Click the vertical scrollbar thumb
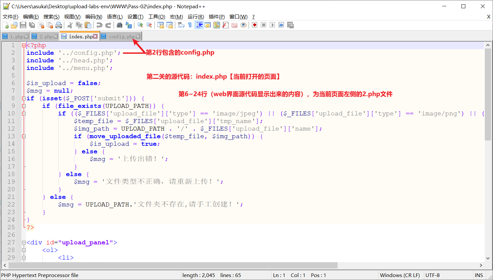The image size is (493, 280). point(488,94)
